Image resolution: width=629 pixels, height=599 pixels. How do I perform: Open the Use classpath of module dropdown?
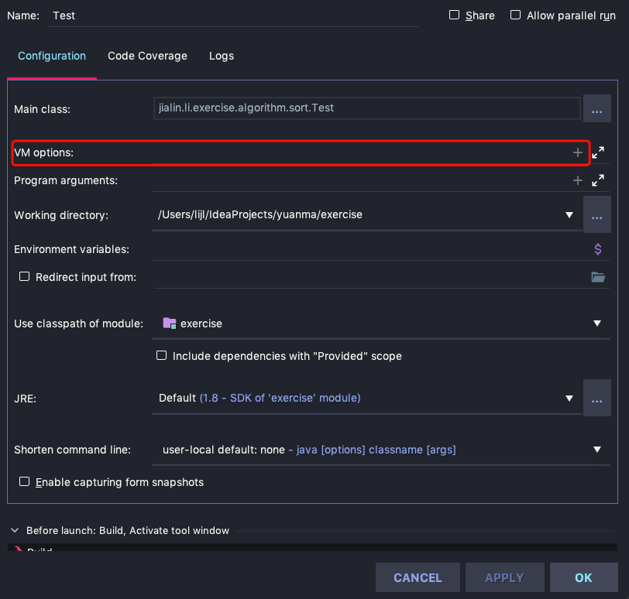click(597, 323)
